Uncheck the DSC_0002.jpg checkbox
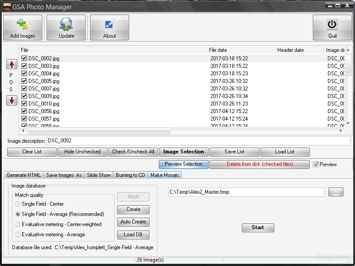 tap(24, 59)
